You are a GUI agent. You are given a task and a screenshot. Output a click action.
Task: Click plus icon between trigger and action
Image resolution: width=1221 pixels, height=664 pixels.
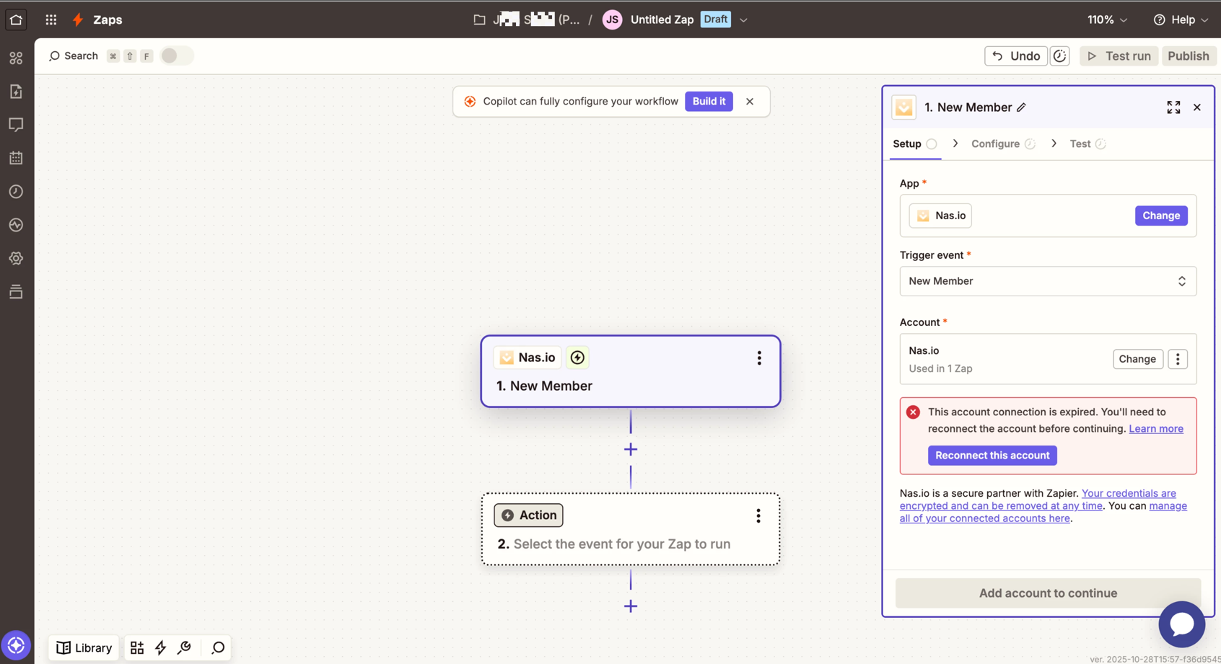(x=631, y=450)
